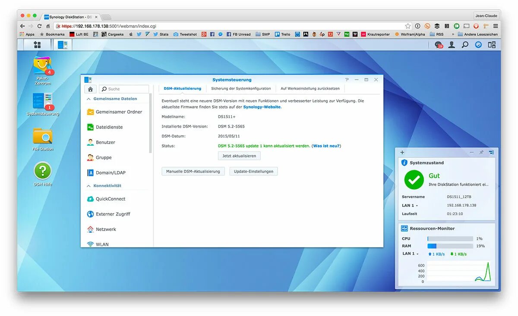This screenshot has height=316, width=518.
Task: Click in the control panel Suche field
Action: 124,89
